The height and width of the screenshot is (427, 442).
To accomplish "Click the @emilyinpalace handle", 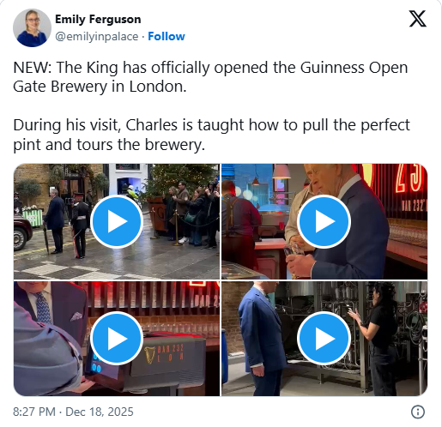I will [x=97, y=37].
